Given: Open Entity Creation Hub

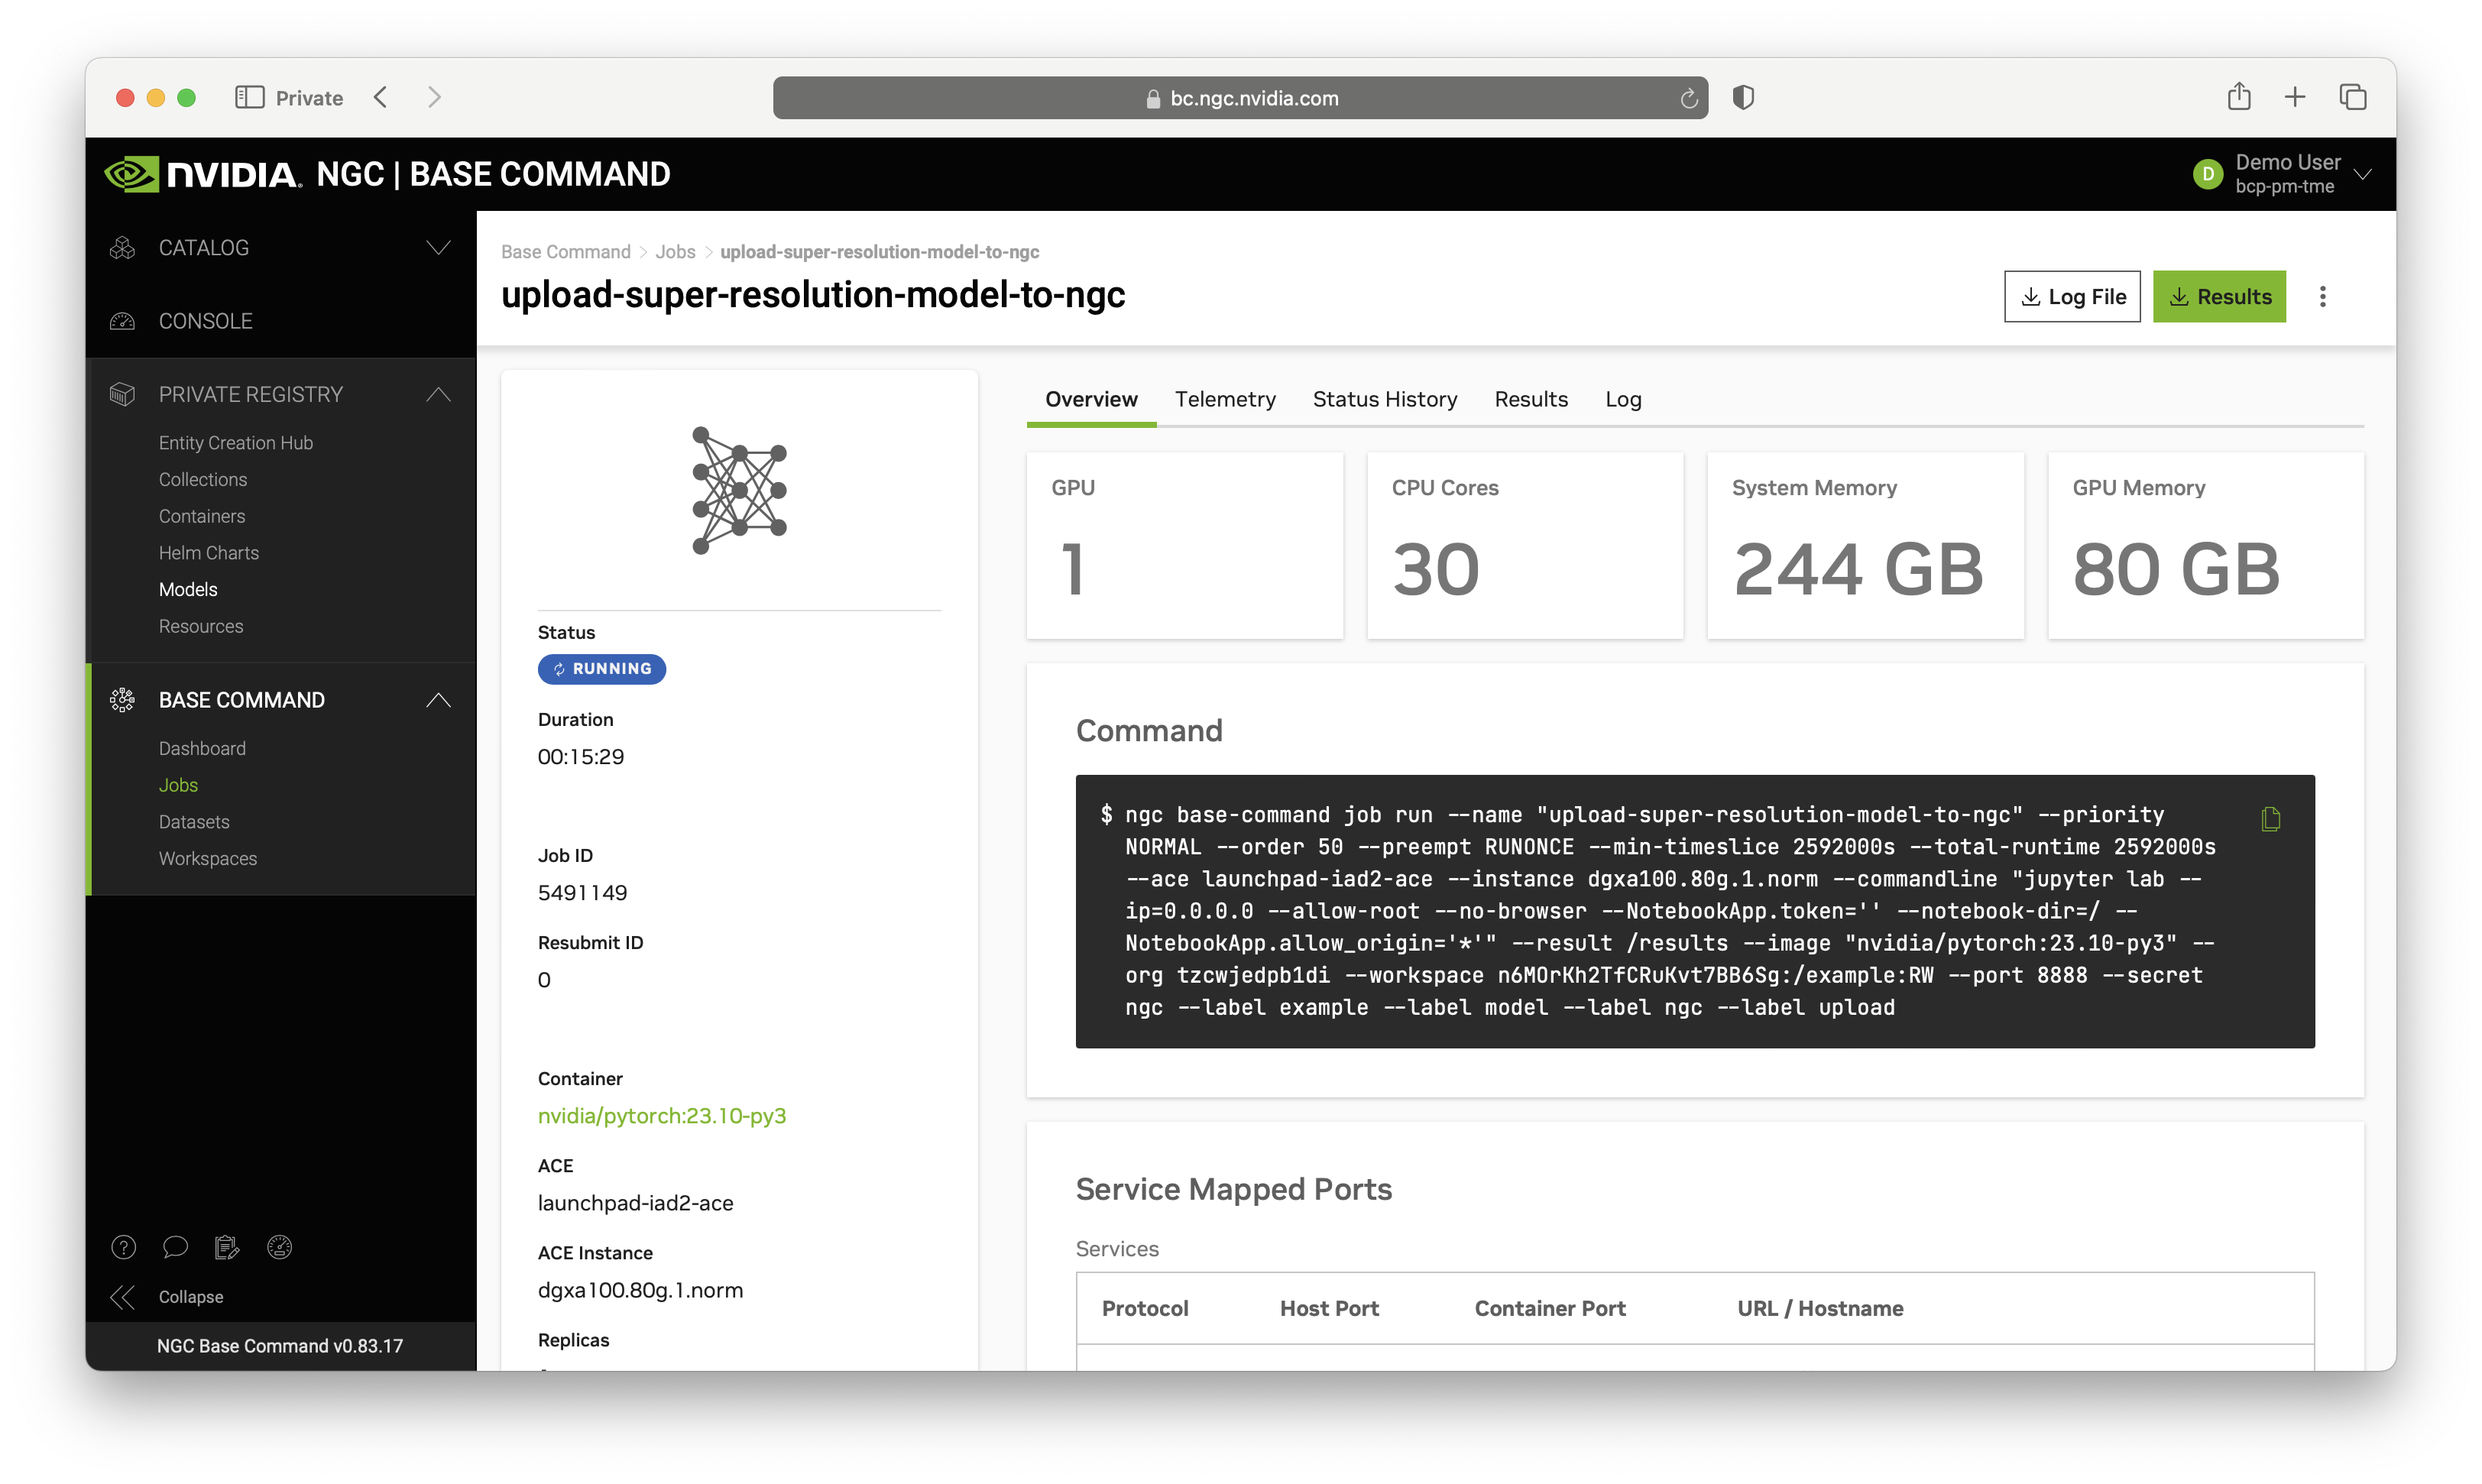Looking at the screenshot, I should point(236,443).
